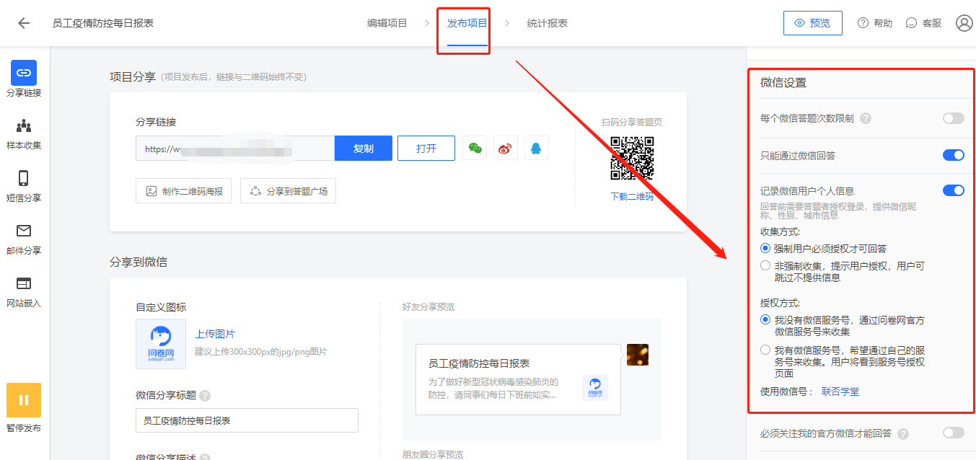976x460 pixels.
Task: Open the 分享链接 sidebar icon
Action: coord(24,73)
